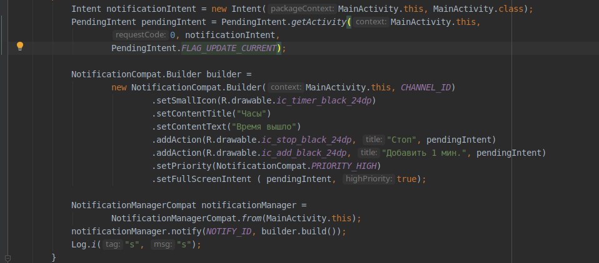Click the Log.i call

coord(84,245)
